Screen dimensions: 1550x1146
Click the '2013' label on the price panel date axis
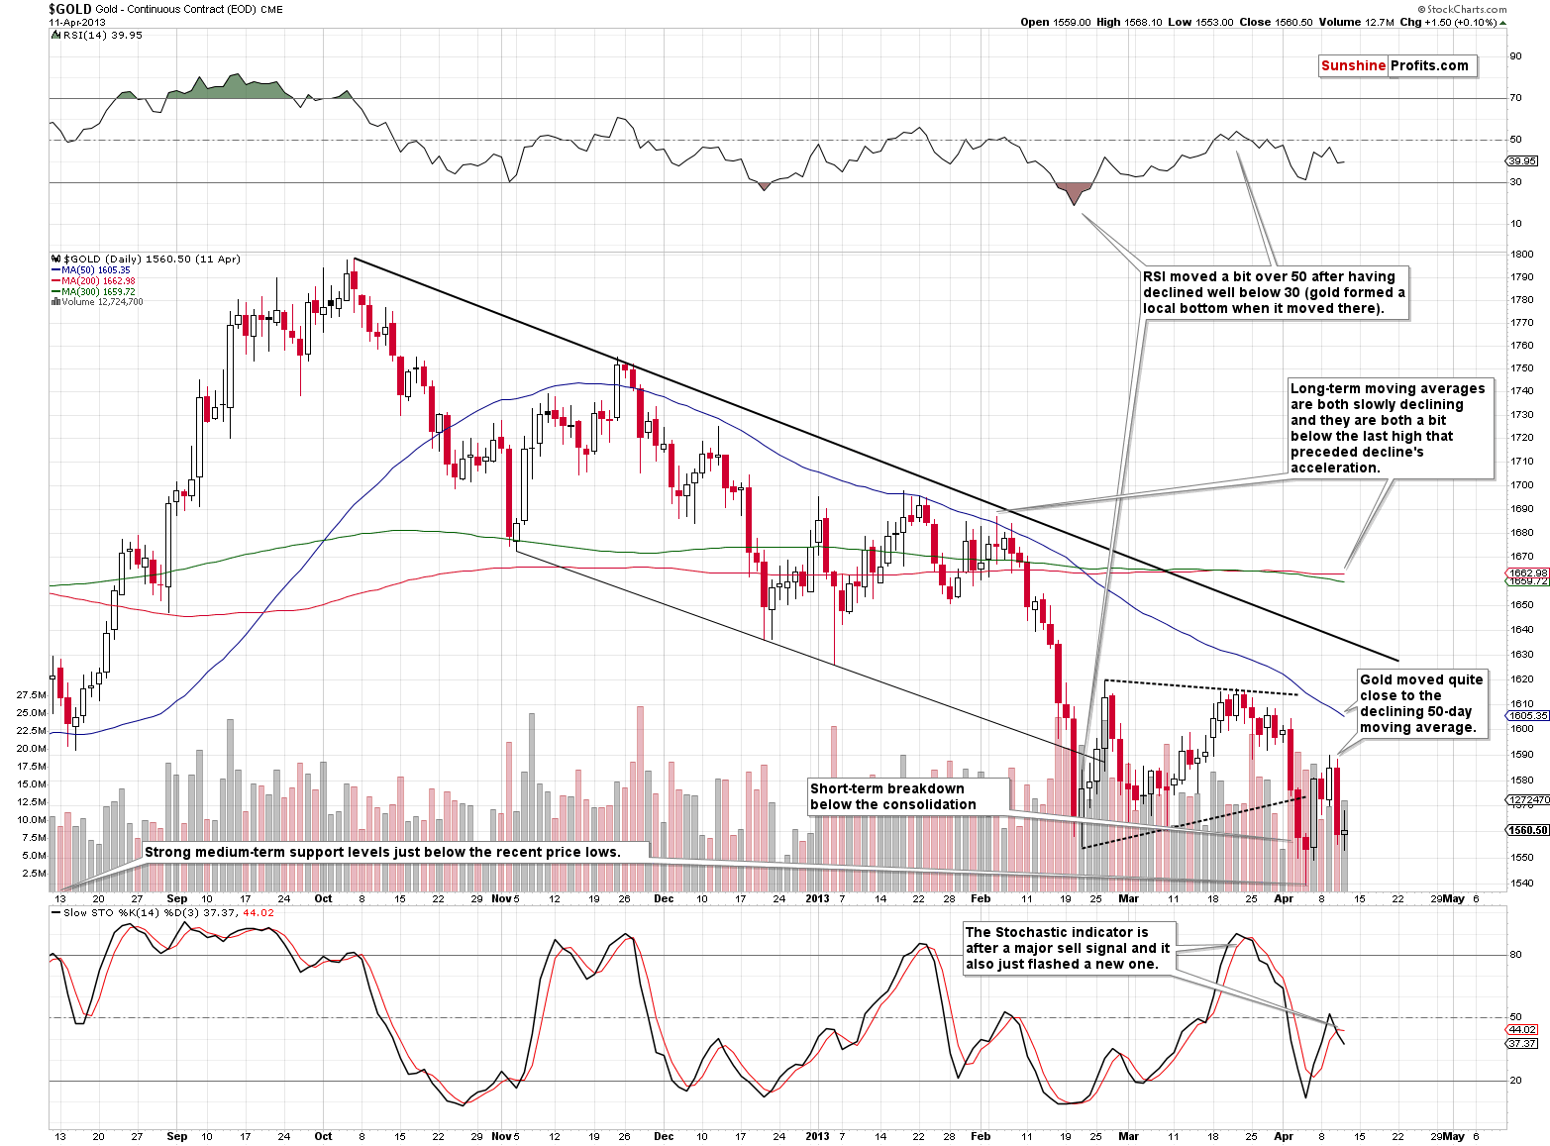817,898
